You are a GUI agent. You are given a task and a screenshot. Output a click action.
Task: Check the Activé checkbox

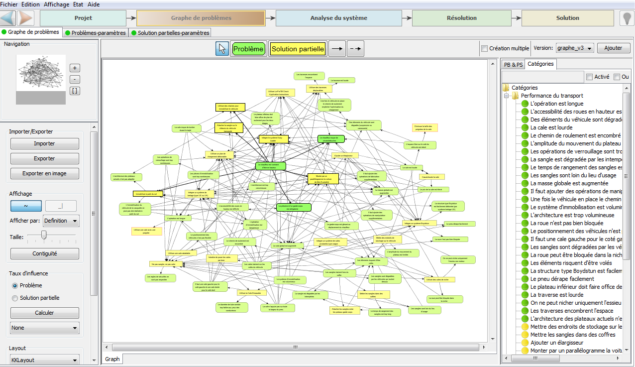589,77
